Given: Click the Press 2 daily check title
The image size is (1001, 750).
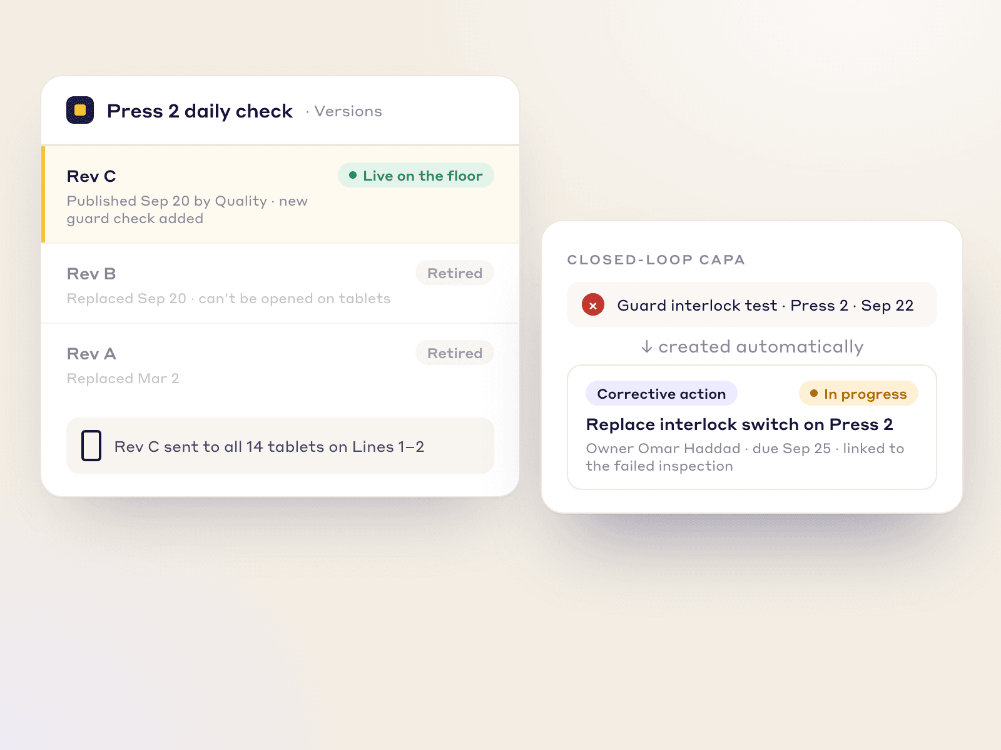Looking at the screenshot, I should point(200,111).
